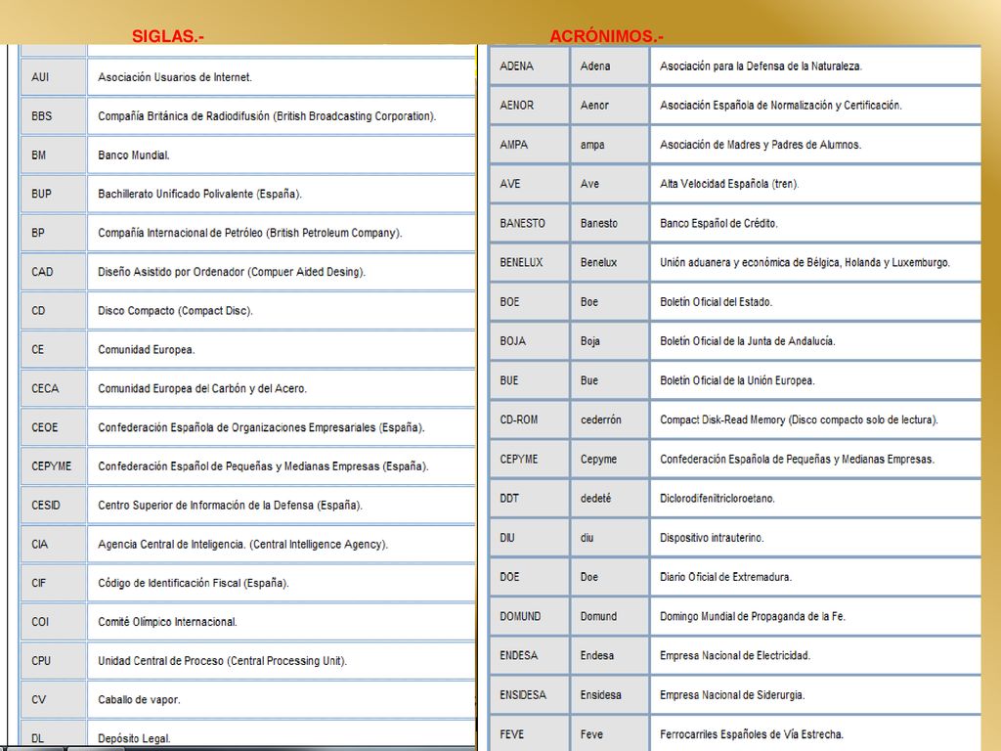Select the CEOE abbreviation cell
The image size is (1001, 751).
pos(53,428)
